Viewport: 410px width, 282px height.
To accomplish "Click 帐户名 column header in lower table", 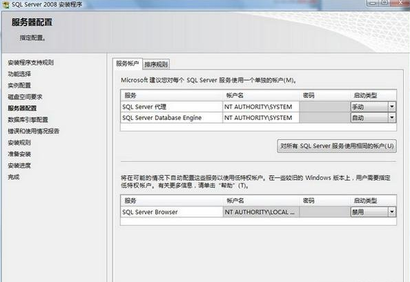I will (x=261, y=201).
